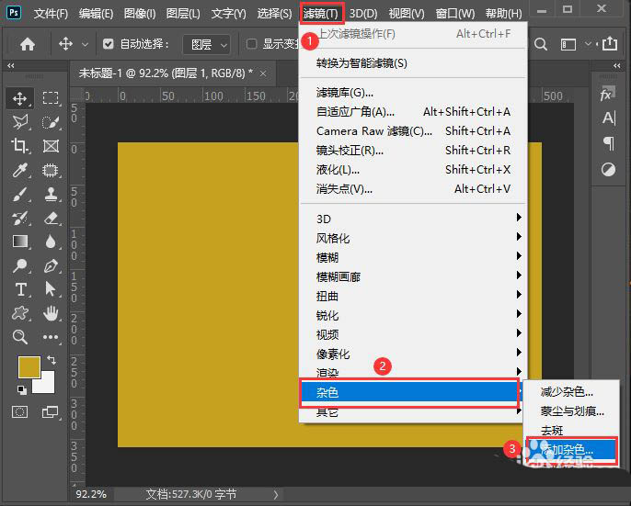631x506 pixels.
Task: Open the Adjustments panel icon
Action: (609, 169)
